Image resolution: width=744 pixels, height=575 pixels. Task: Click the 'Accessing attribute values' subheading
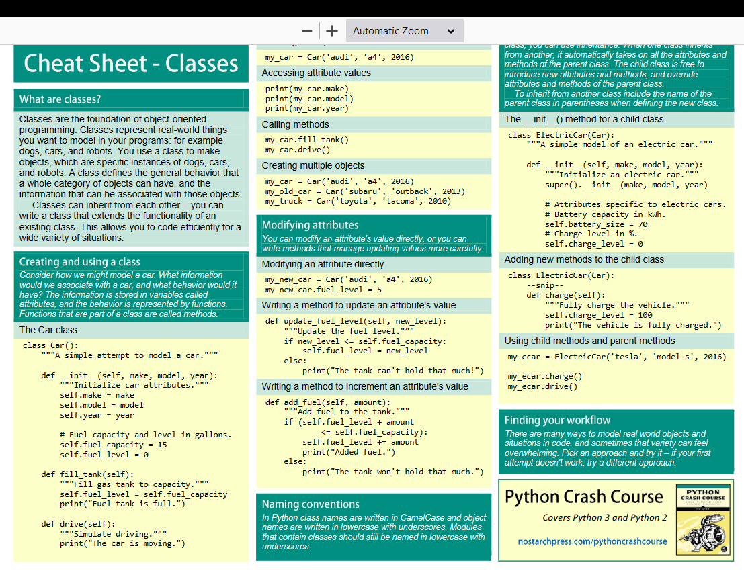pyautogui.click(x=316, y=73)
